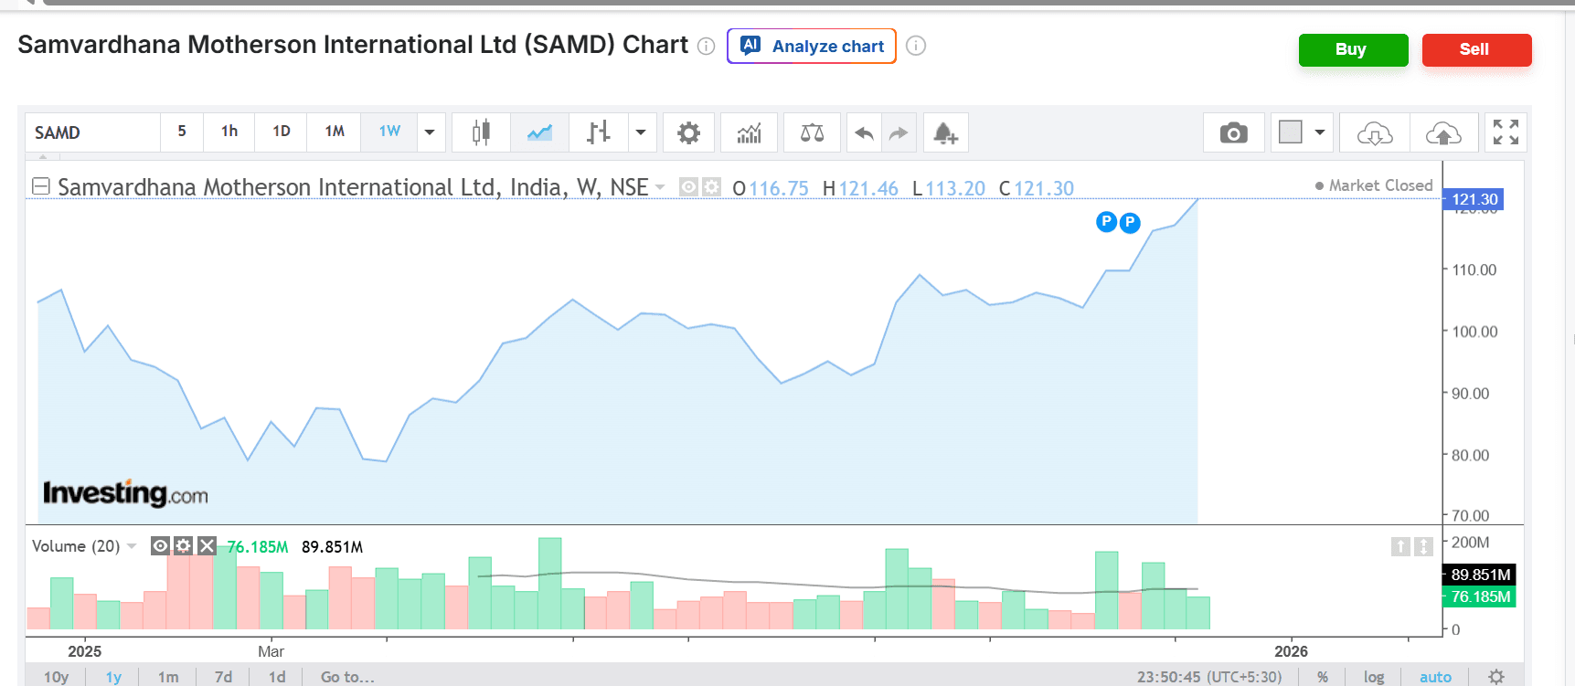This screenshot has height=686, width=1575.
Task: Open the Volume (20) legend dropdown
Action: pyautogui.click(x=132, y=546)
